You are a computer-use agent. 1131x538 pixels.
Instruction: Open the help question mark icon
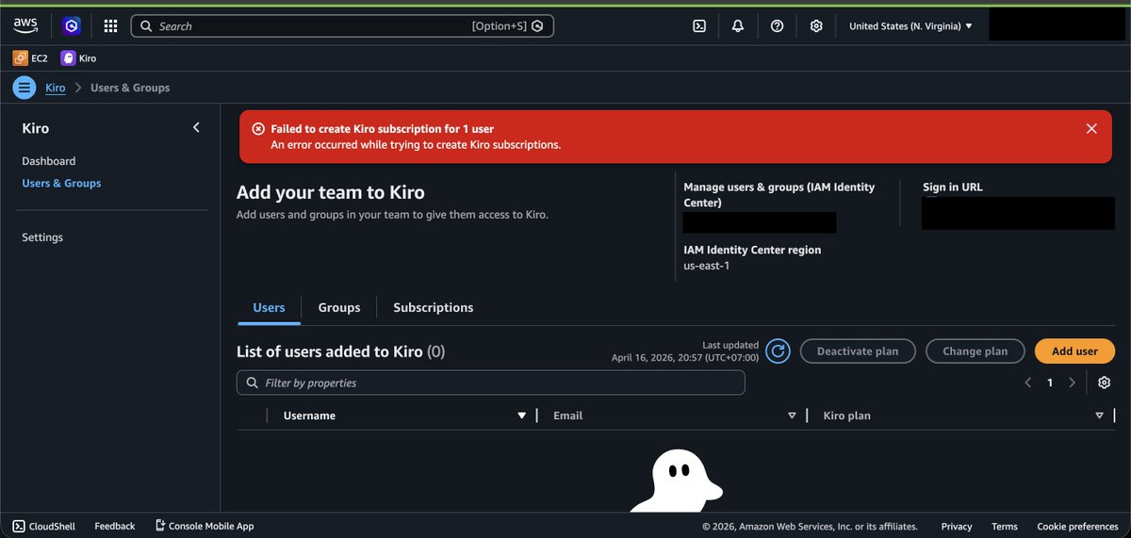[x=777, y=26]
